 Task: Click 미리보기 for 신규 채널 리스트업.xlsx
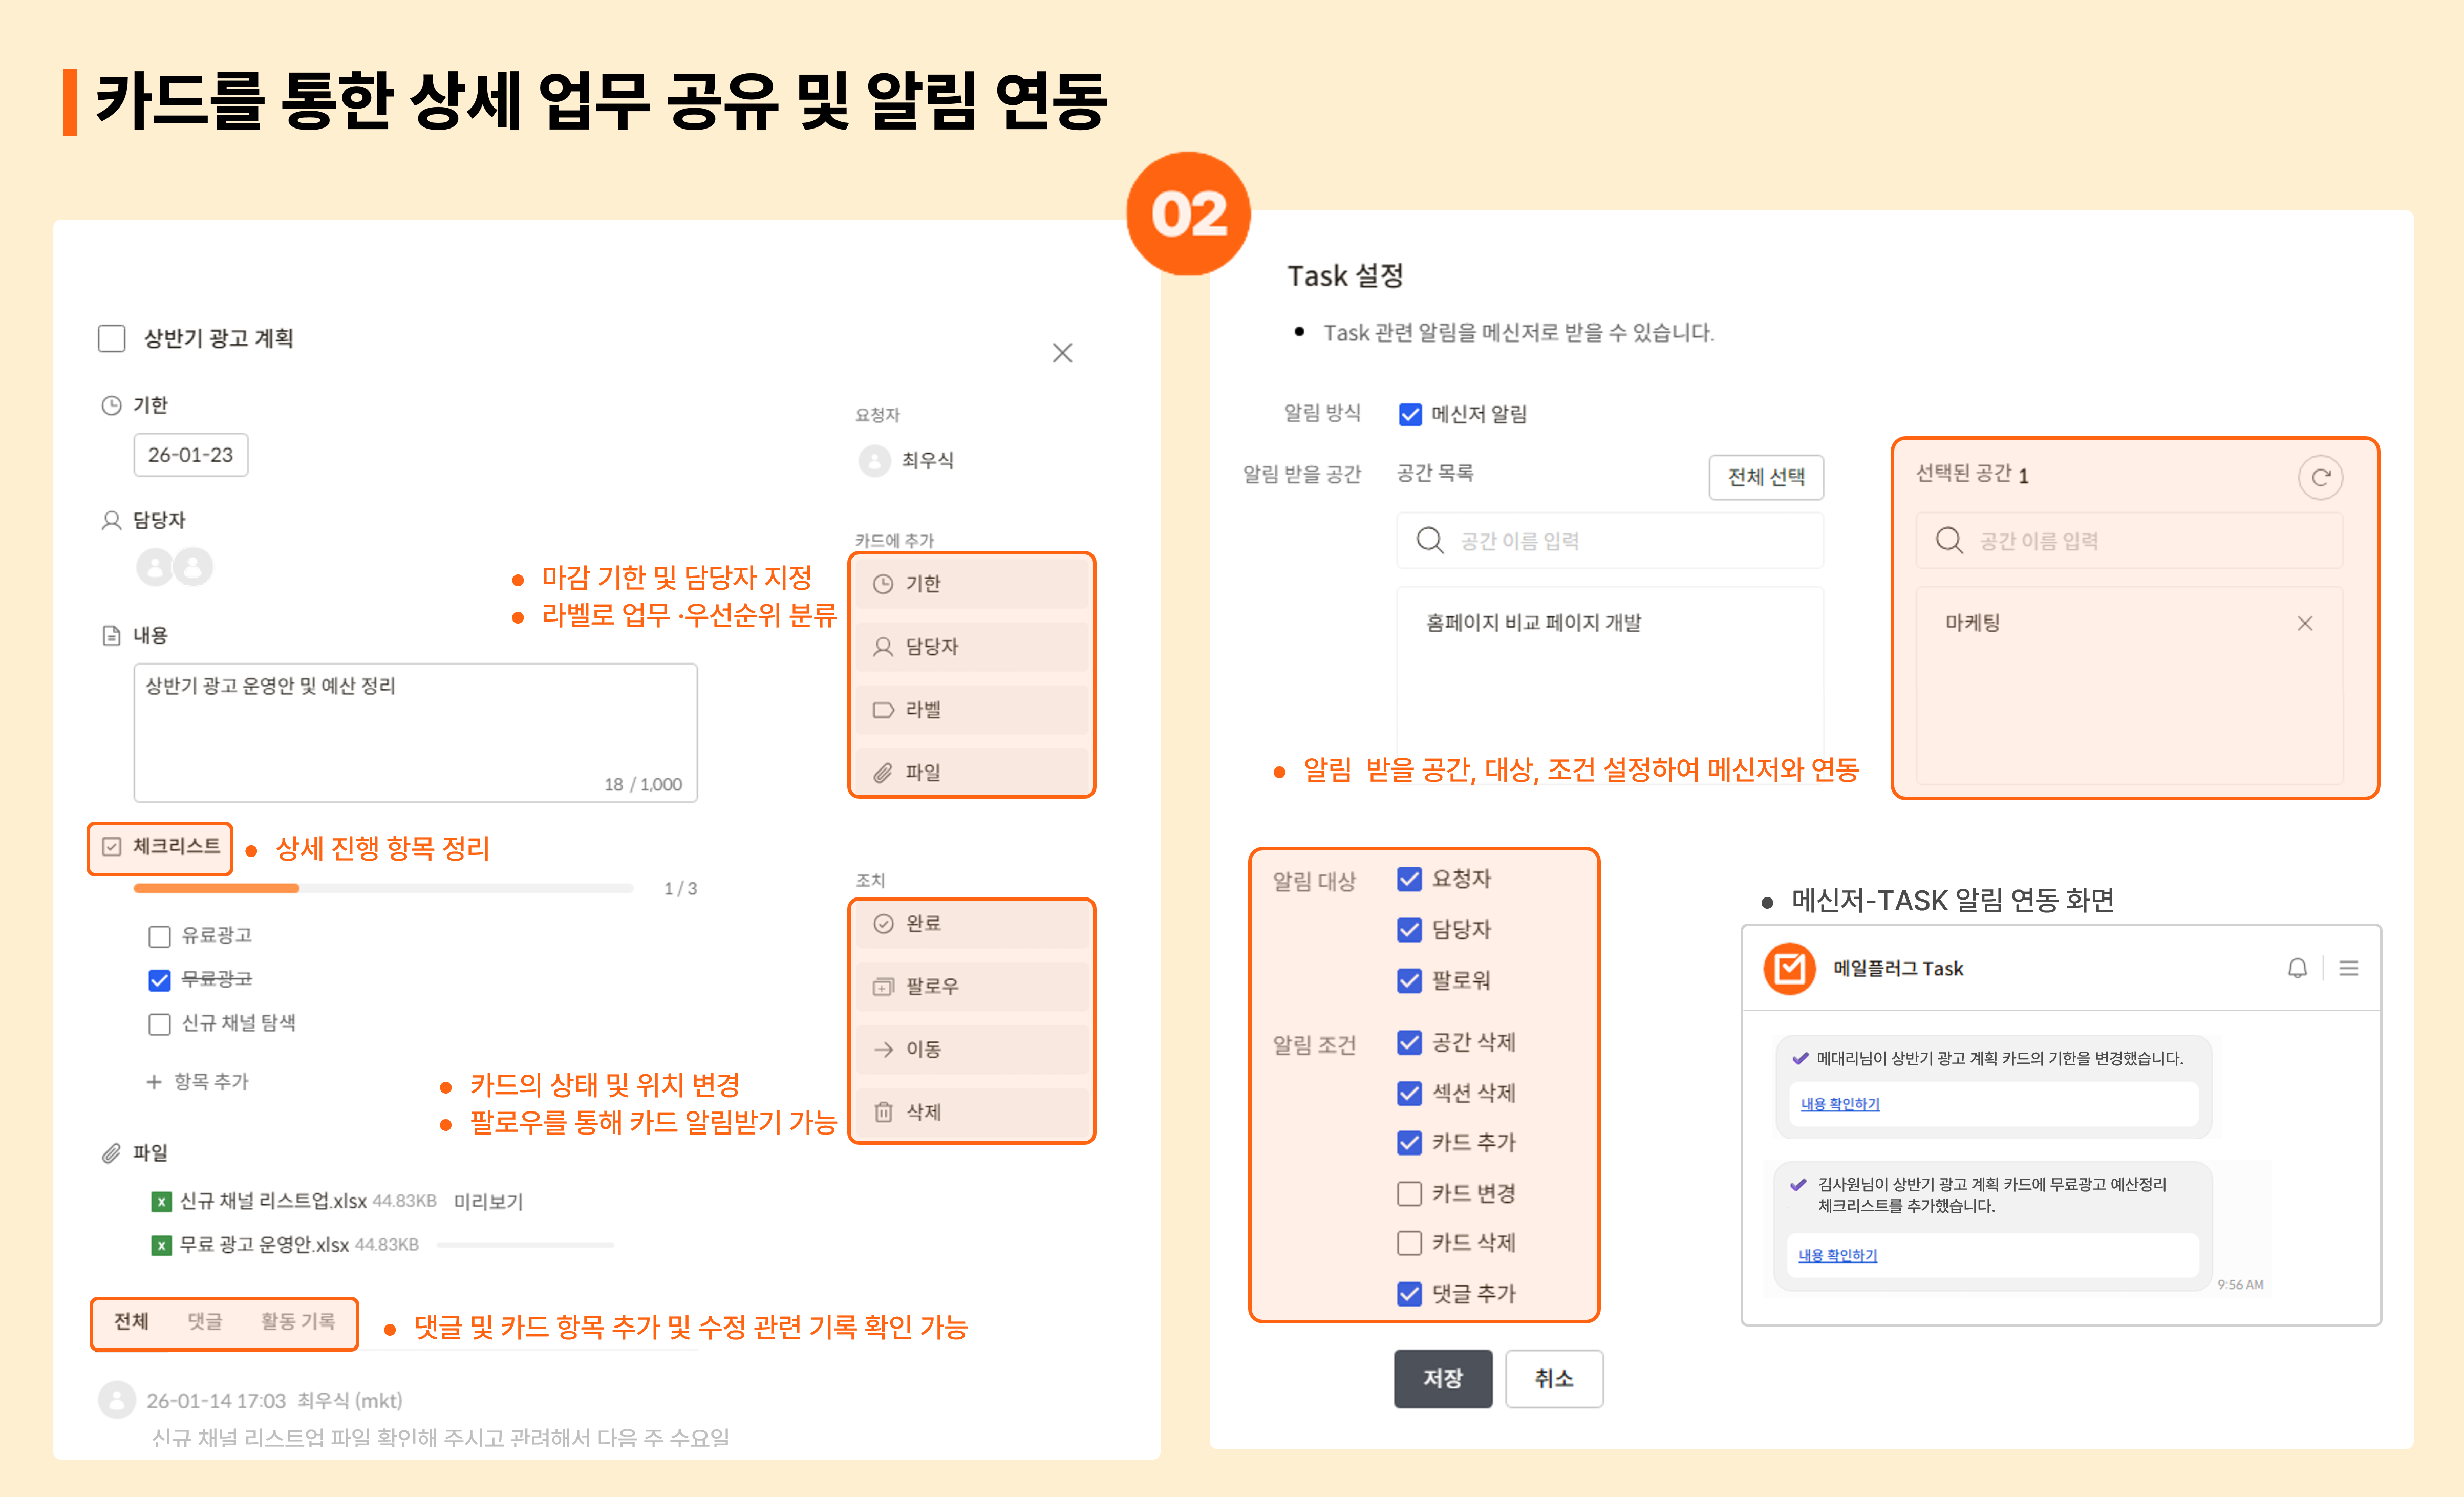(x=488, y=1201)
